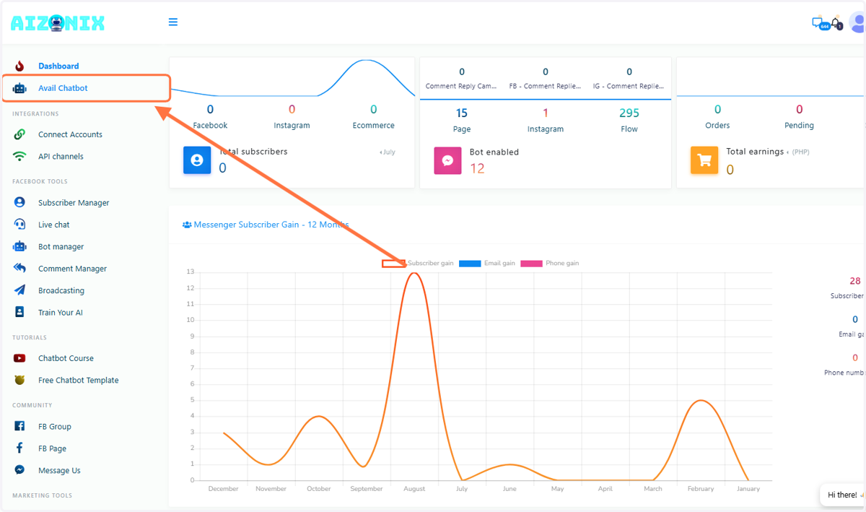
Task: Click the Comment Manager reply-arrows icon
Action: coord(19,269)
